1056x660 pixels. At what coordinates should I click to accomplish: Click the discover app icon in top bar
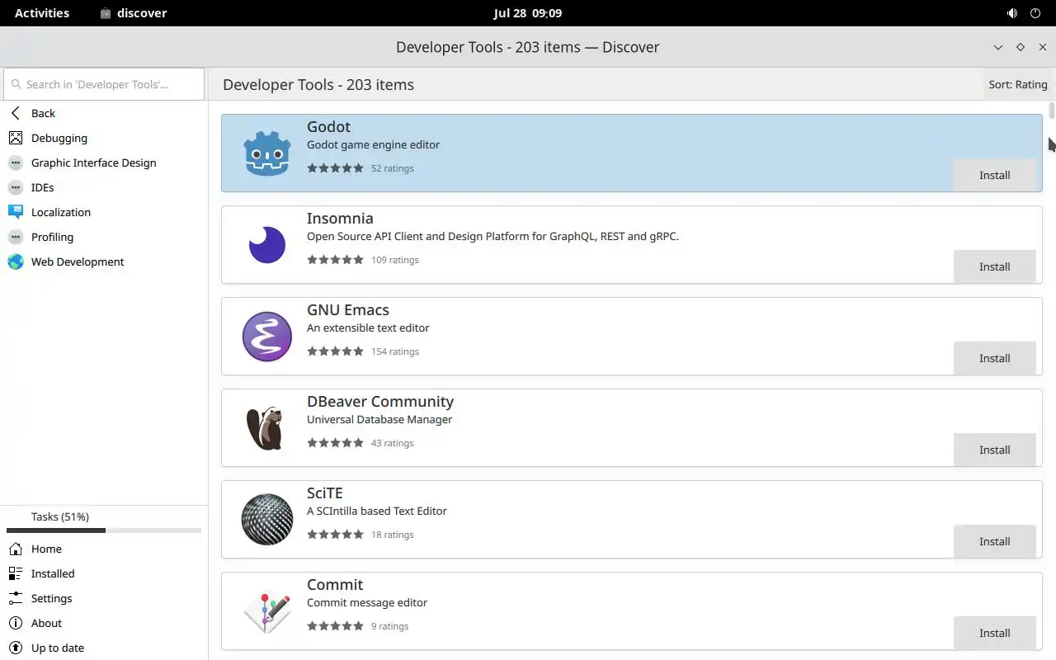(x=106, y=13)
